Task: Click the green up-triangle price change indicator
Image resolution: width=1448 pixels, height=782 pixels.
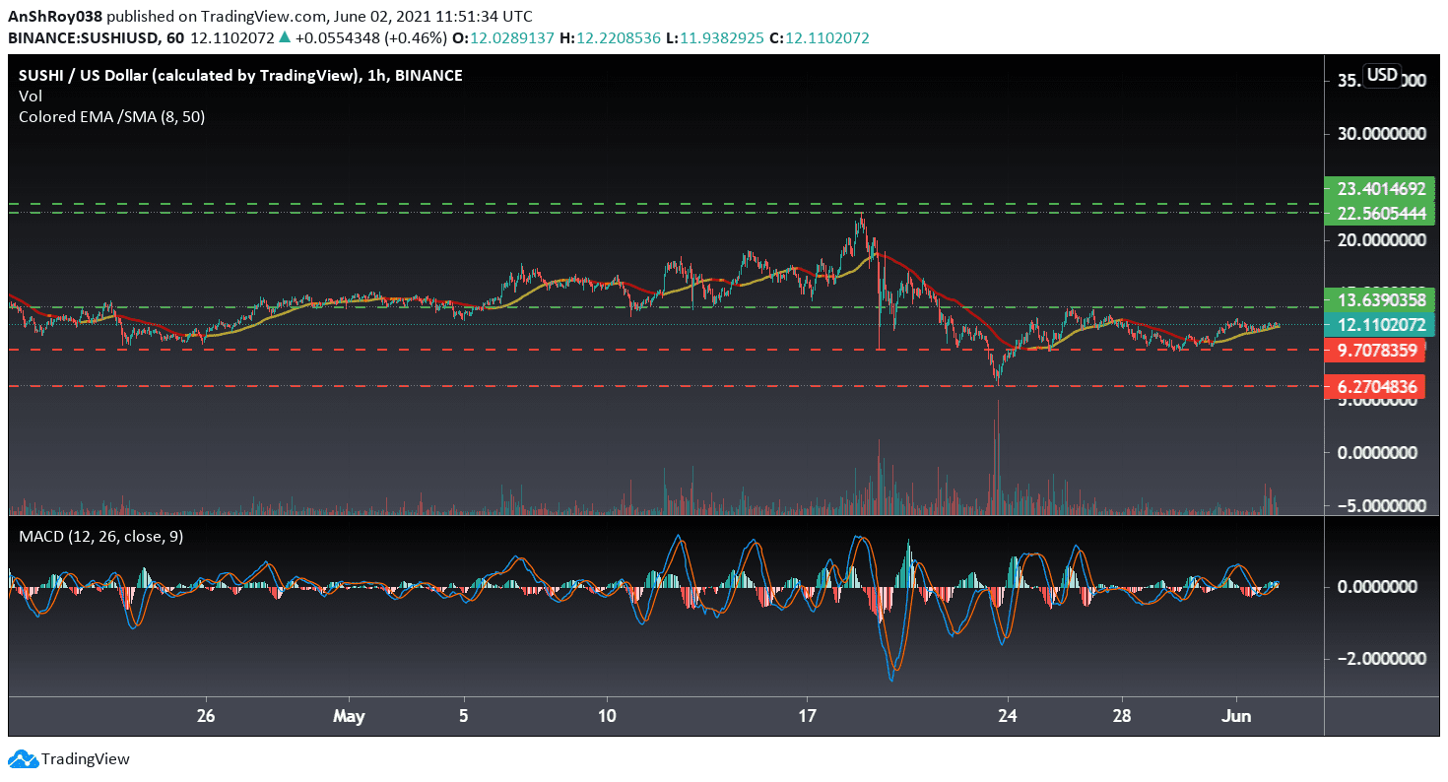Action: point(285,37)
